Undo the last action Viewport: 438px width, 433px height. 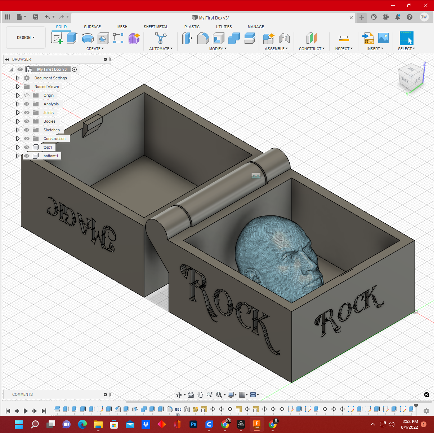click(47, 17)
